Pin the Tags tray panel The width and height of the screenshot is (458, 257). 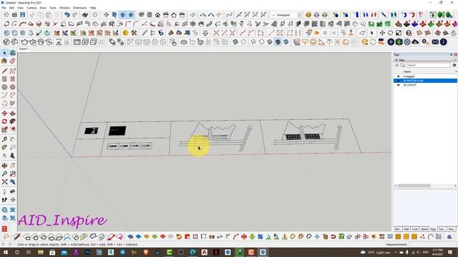tap(452, 55)
